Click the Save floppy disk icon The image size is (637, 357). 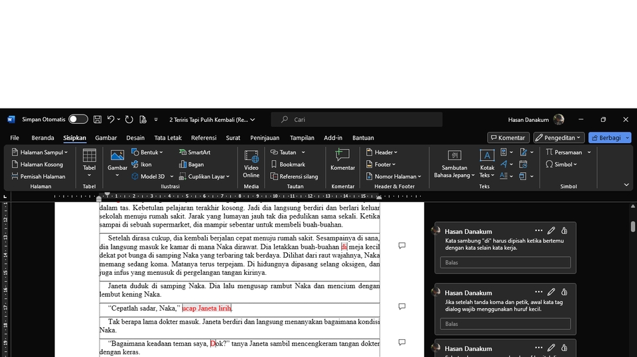pyautogui.click(x=98, y=119)
